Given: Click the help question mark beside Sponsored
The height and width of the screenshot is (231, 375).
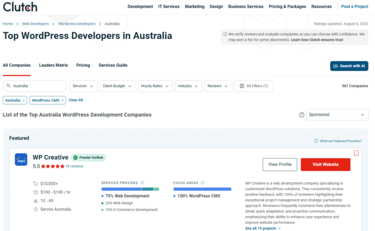Looking at the screenshot, I should (302, 115).
